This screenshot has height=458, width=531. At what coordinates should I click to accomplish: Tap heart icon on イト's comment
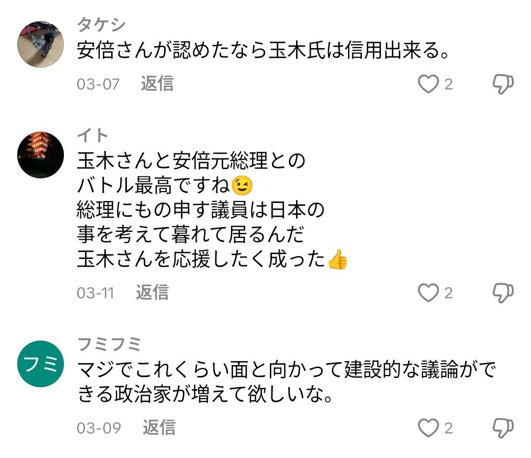(428, 293)
